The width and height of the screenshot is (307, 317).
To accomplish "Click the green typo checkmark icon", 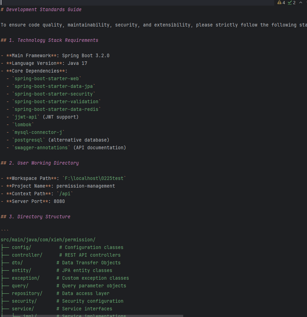I will click(290, 3).
